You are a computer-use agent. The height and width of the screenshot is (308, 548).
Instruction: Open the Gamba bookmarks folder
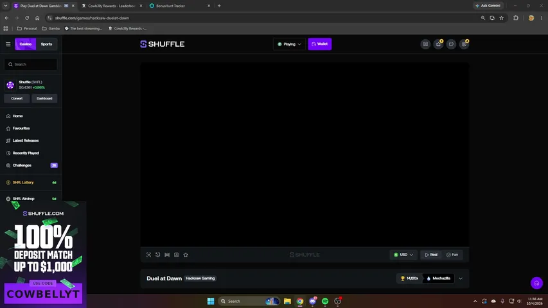(51, 29)
